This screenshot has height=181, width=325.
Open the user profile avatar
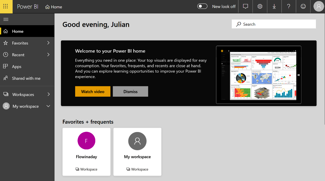pos(319,6)
